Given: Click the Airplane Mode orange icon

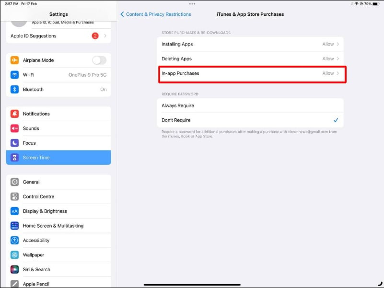Looking at the screenshot, I should (14, 60).
